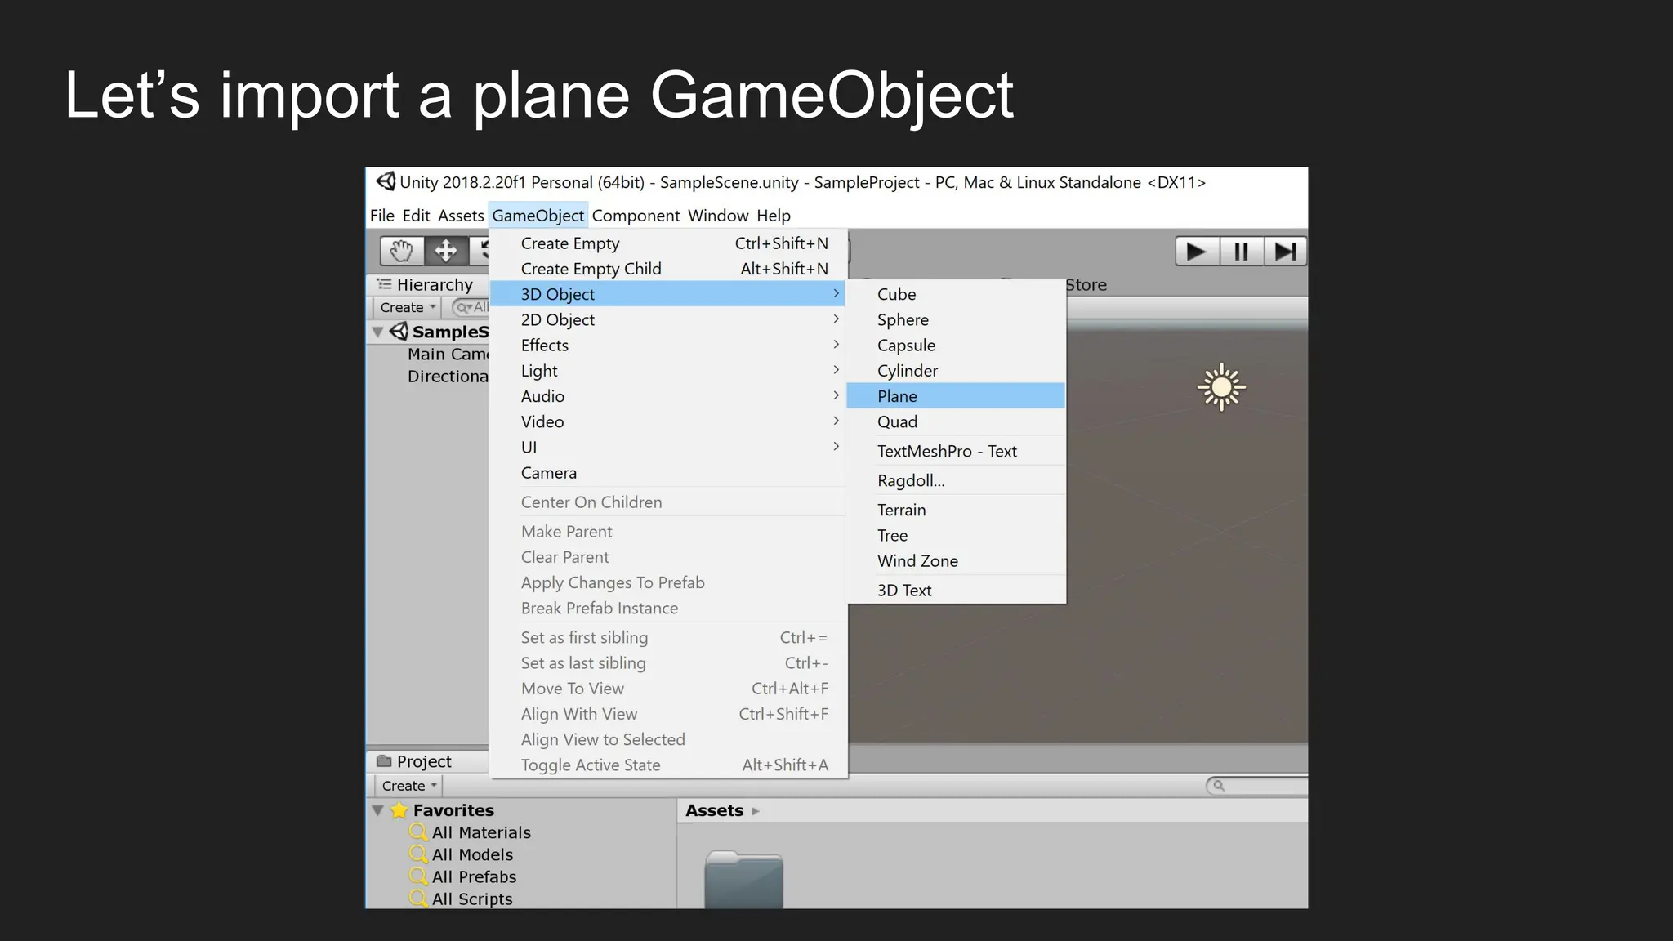The image size is (1673, 941).
Task: Select Plane from 3D Object submenu
Action: [956, 395]
